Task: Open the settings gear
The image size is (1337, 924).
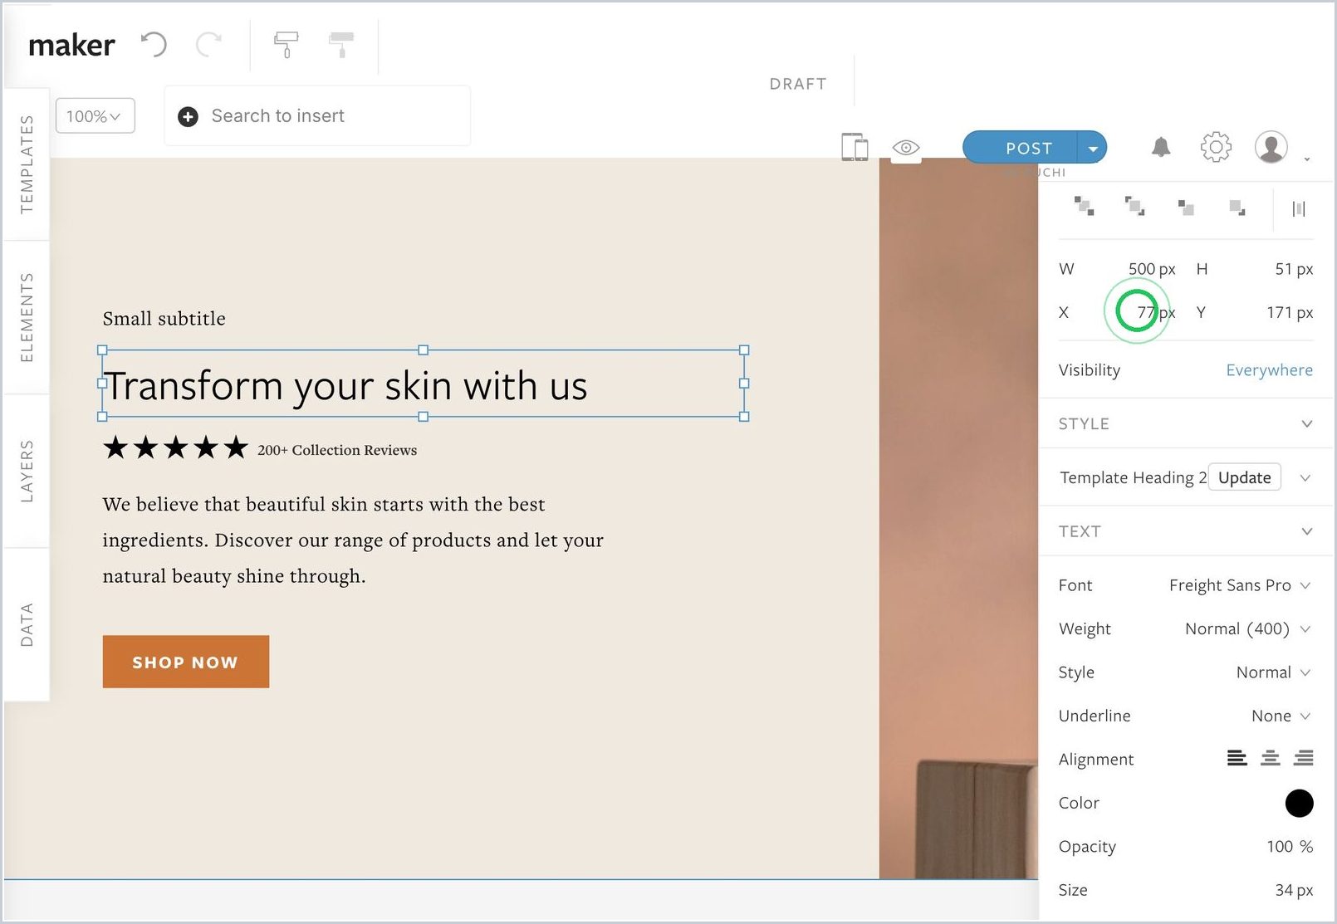Action: tap(1216, 147)
